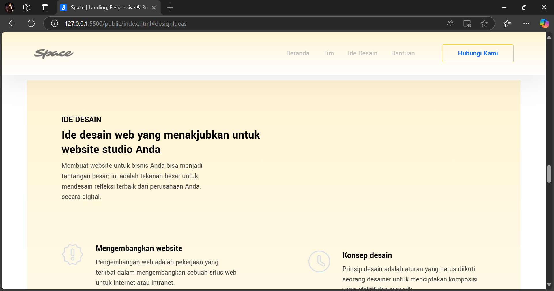Open the Favorites list icon

click(x=507, y=23)
